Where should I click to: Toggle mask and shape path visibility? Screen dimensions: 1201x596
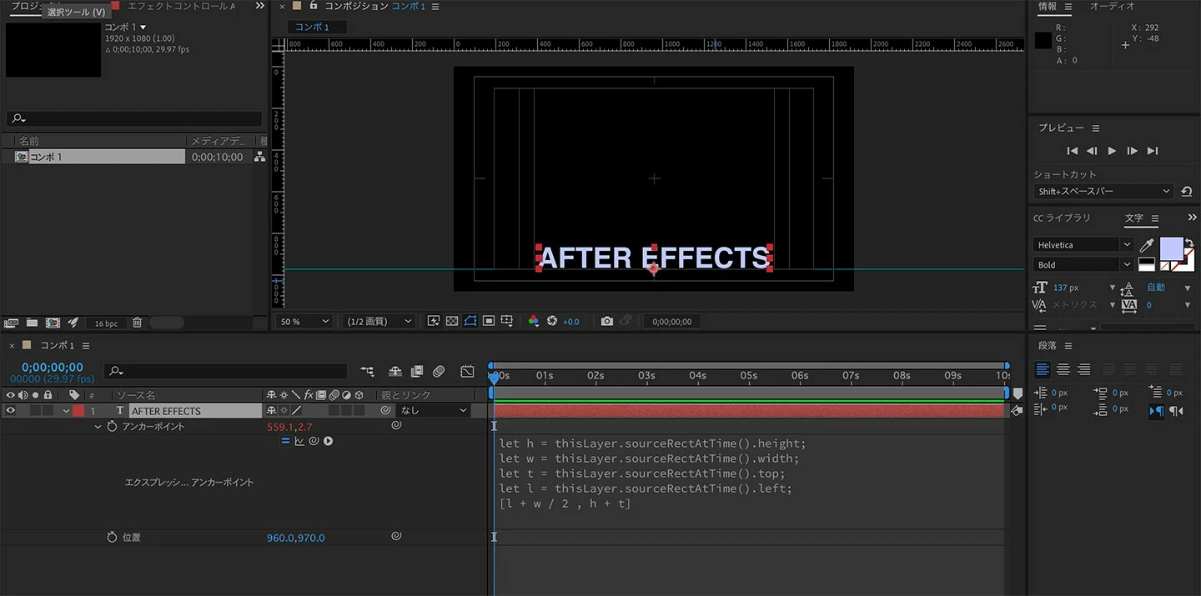tap(470, 321)
